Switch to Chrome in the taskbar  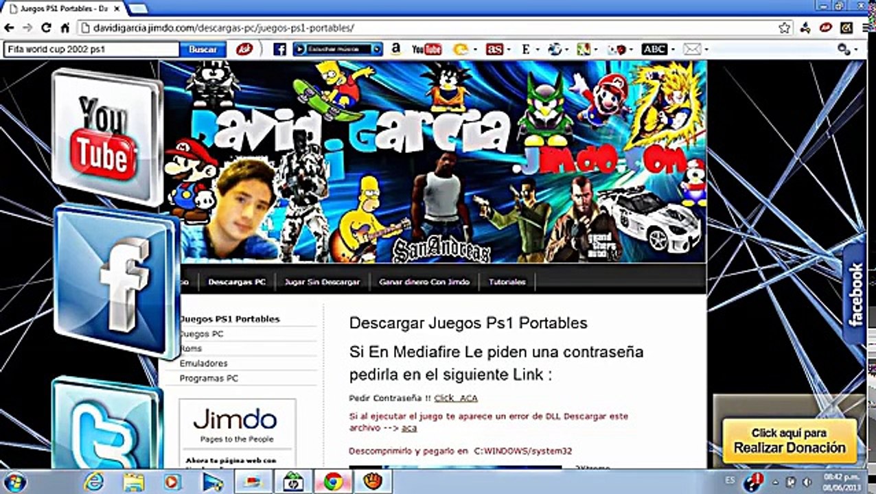(334, 482)
